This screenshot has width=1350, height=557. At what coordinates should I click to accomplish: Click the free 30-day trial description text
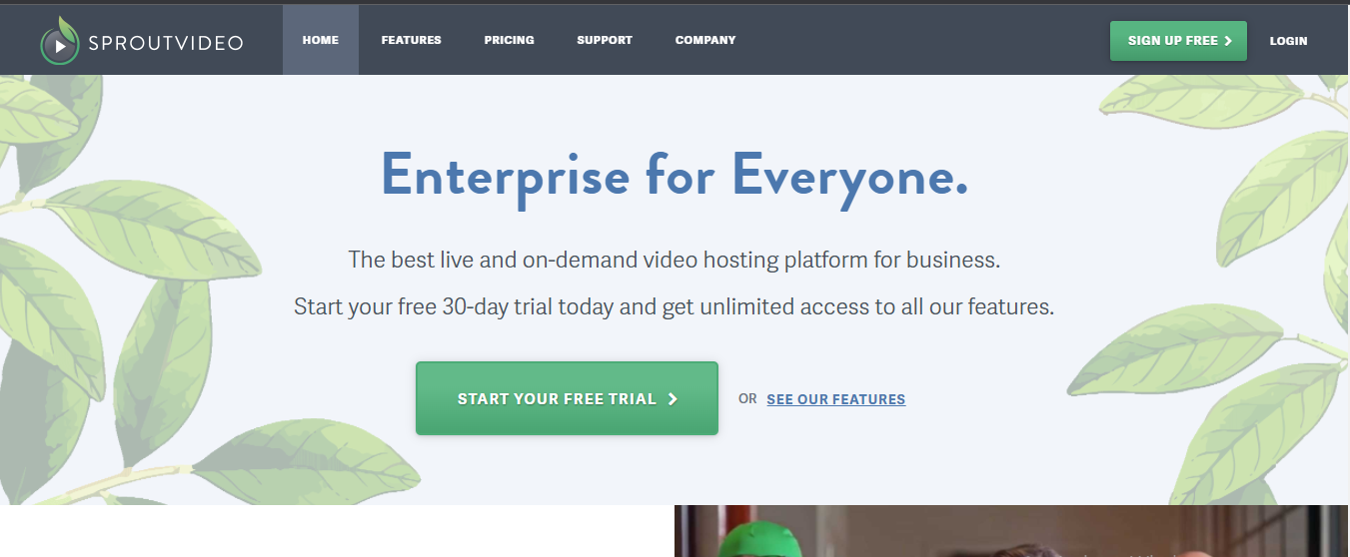[x=675, y=306]
